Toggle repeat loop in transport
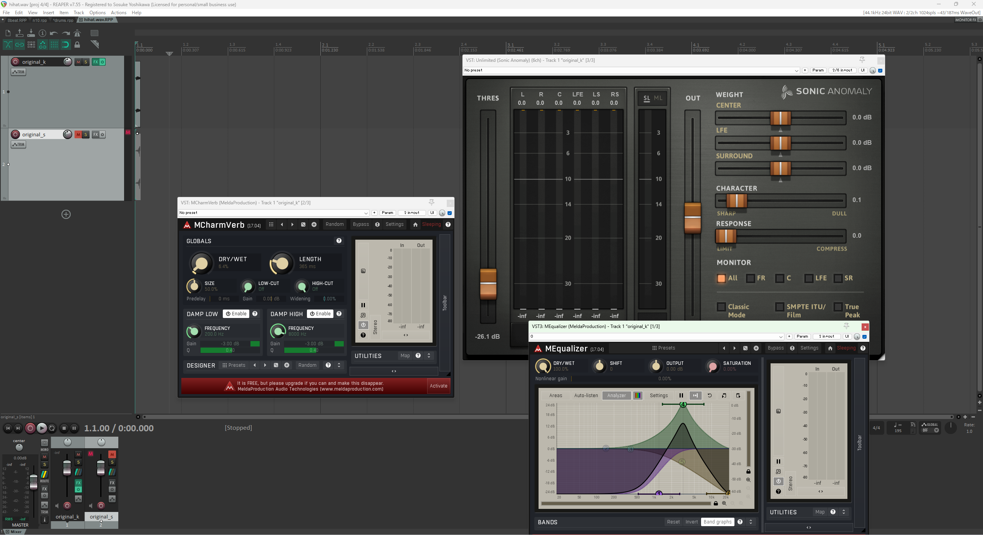Screen dimensions: 983x535 pyautogui.click(x=52, y=428)
